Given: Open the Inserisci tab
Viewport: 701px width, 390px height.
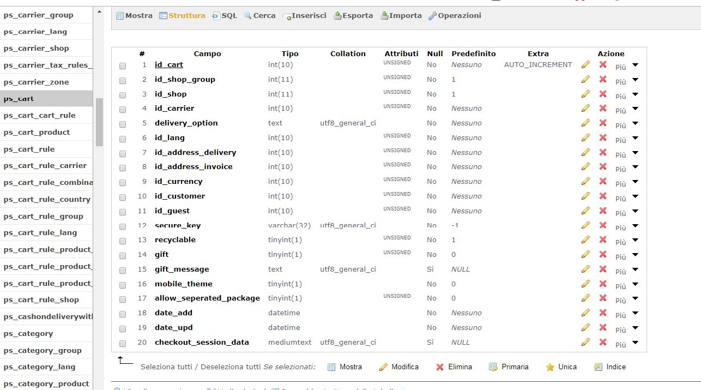Looking at the screenshot, I should (304, 16).
